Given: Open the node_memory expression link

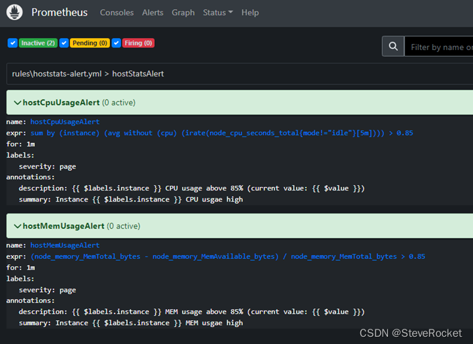Looking at the screenshot, I should point(228,256).
